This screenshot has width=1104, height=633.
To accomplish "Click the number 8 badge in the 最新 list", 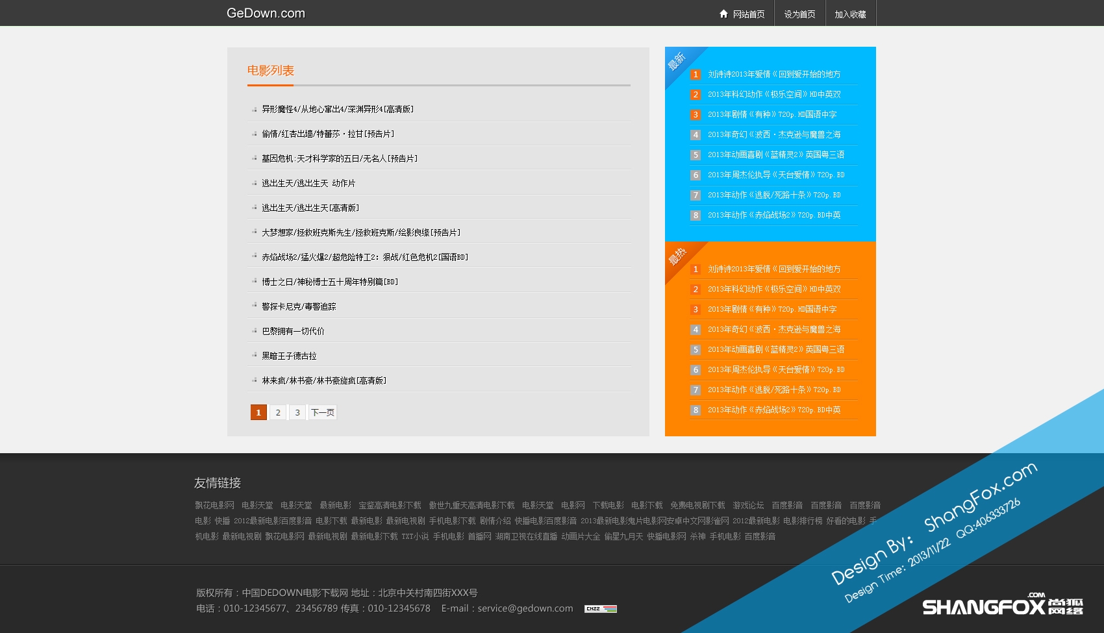I will point(696,216).
